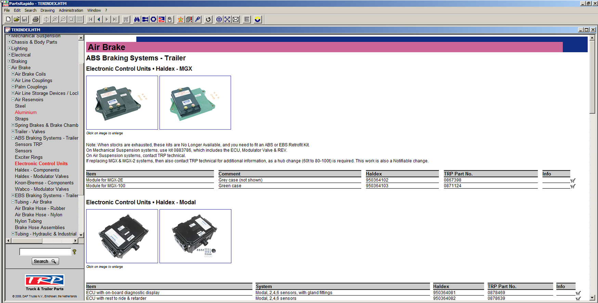Click the content pane vertical scrollbar down arrow
Image resolution: width=598 pixels, height=303 pixels.
pyautogui.click(x=592, y=298)
